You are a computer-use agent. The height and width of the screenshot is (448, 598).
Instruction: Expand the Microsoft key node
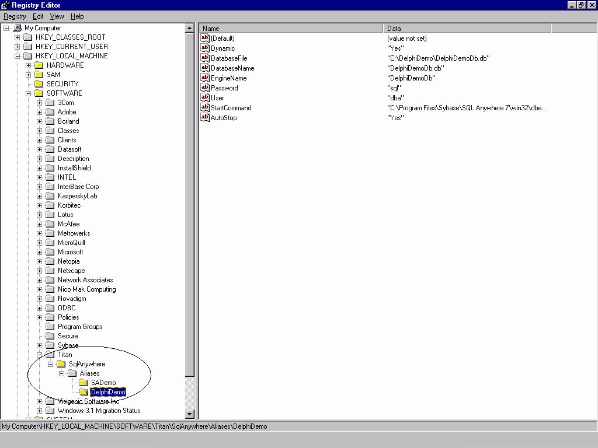coord(40,252)
